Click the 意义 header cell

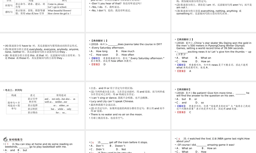click(33, 95)
